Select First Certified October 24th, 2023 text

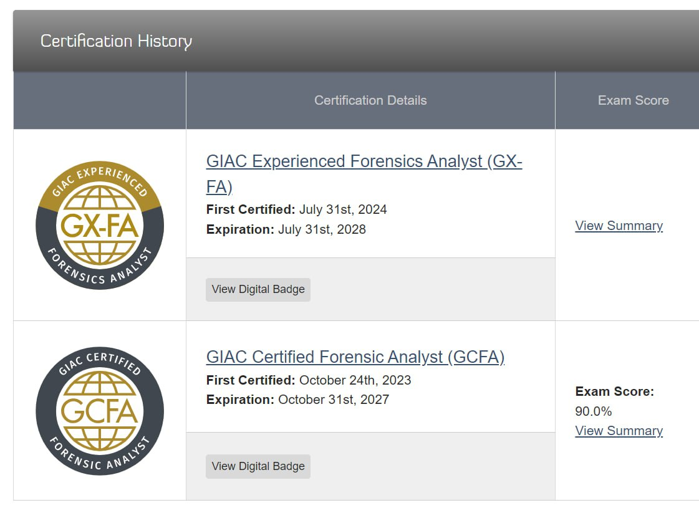(309, 380)
